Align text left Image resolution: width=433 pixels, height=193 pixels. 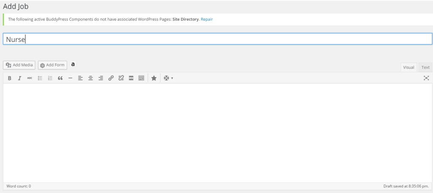[80, 78]
